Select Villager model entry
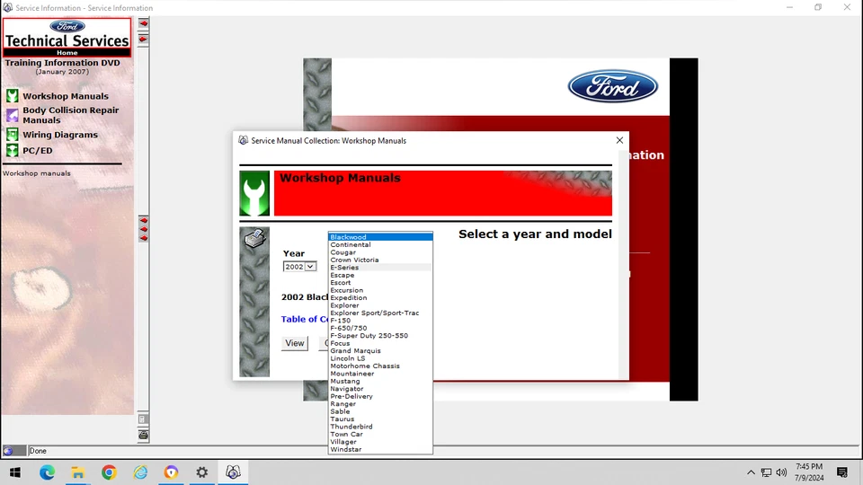Viewport: 863px width, 485px height. pyautogui.click(x=380, y=442)
